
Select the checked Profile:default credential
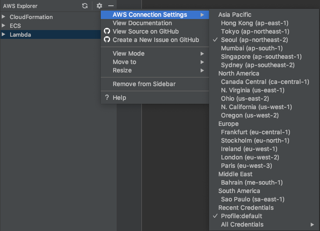click(264, 216)
